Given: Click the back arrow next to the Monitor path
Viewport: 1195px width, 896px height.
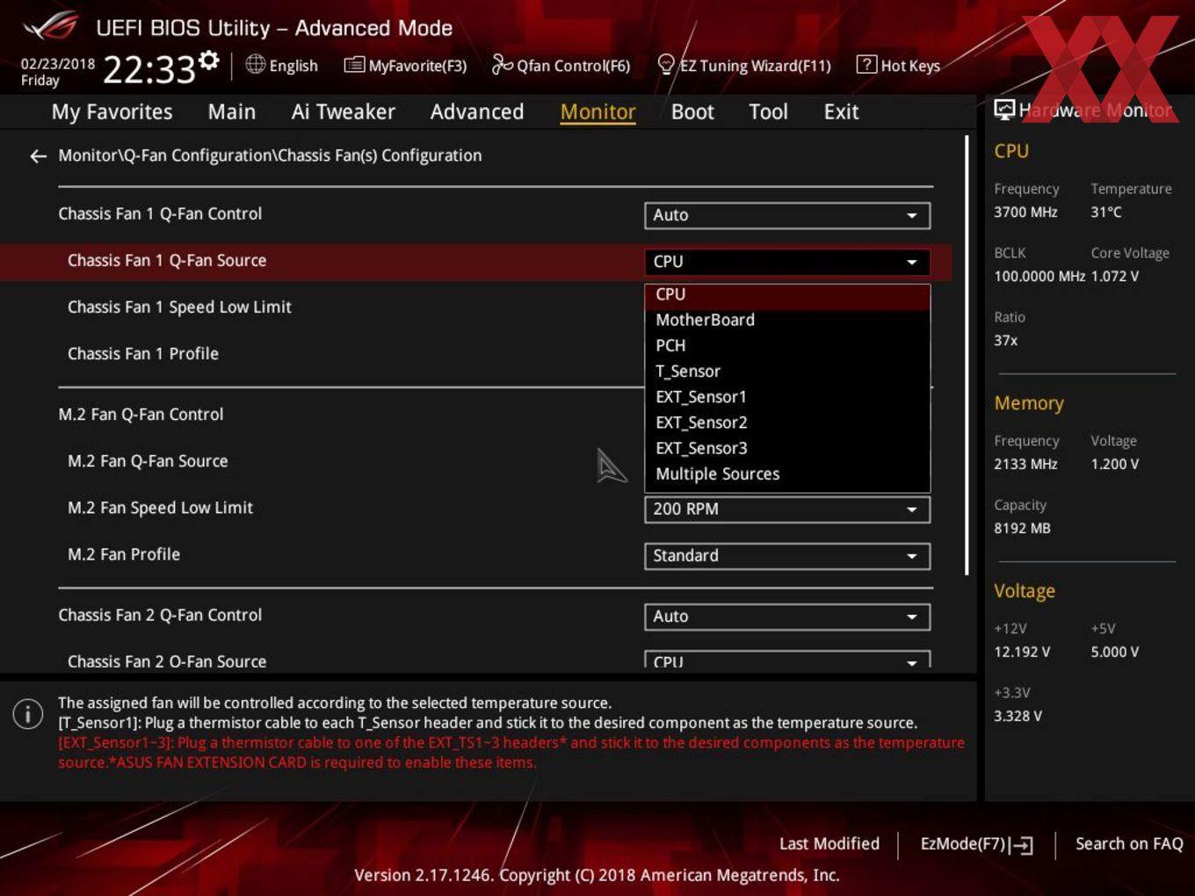Looking at the screenshot, I should tap(38, 156).
